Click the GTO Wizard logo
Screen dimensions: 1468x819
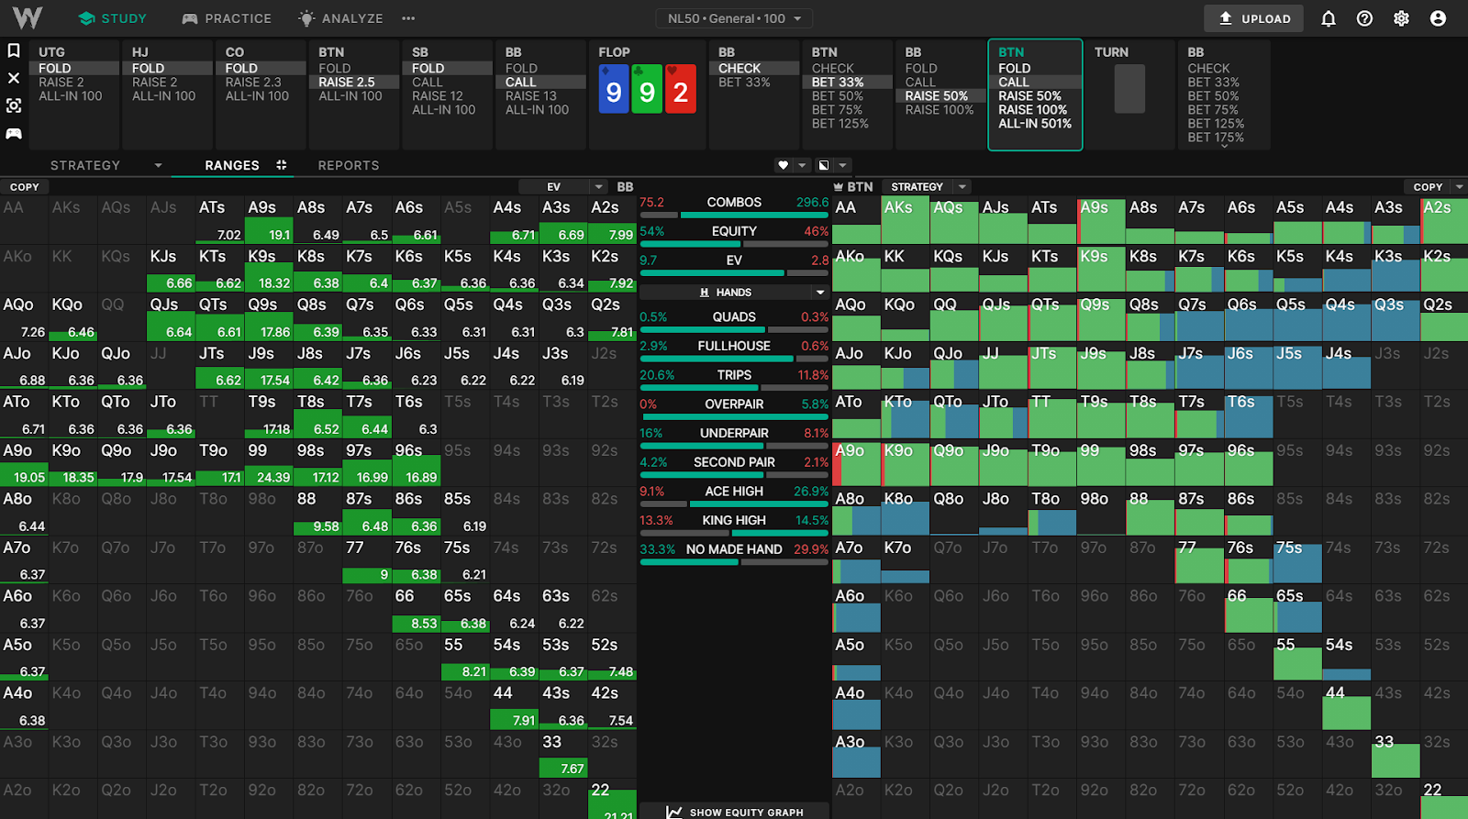coord(28,18)
